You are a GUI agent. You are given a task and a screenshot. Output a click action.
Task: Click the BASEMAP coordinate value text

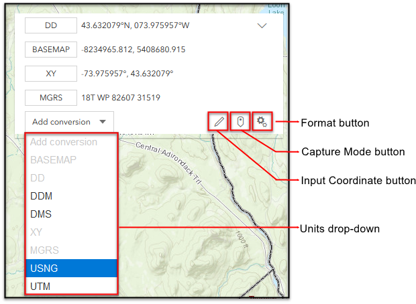pos(133,50)
